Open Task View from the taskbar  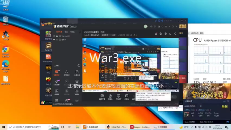pyautogui.click(x=70, y=127)
